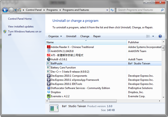Select the AutoIt v3.3.6.1 icon
The height and width of the screenshot is (117, 168).
tap(49, 59)
